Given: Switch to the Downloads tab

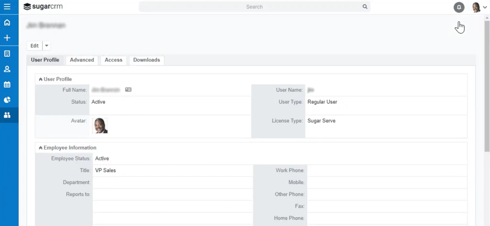Looking at the screenshot, I should pyautogui.click(x=146, y=60).
